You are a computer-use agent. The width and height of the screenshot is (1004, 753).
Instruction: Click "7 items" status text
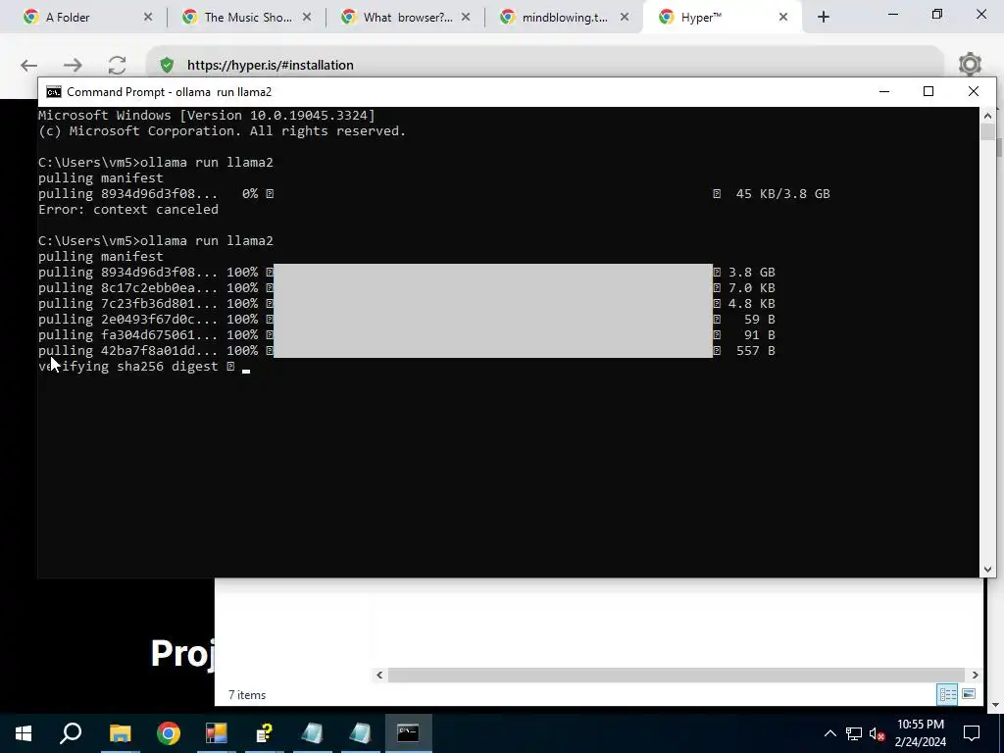pos(246,695)
